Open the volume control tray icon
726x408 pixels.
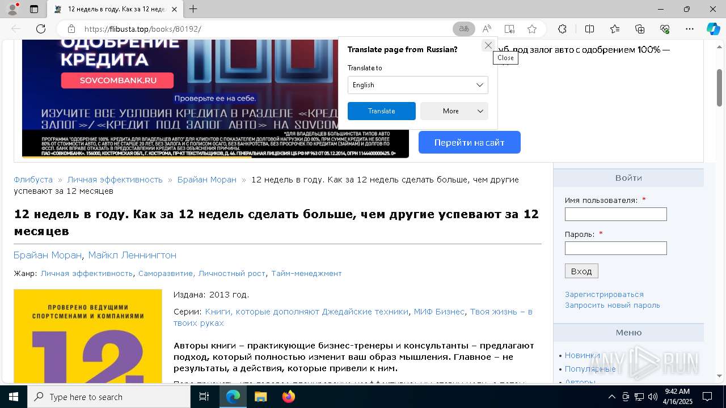coord(652,397)
